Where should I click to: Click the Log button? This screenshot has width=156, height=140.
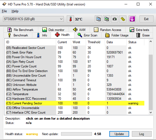coord(142,134)
